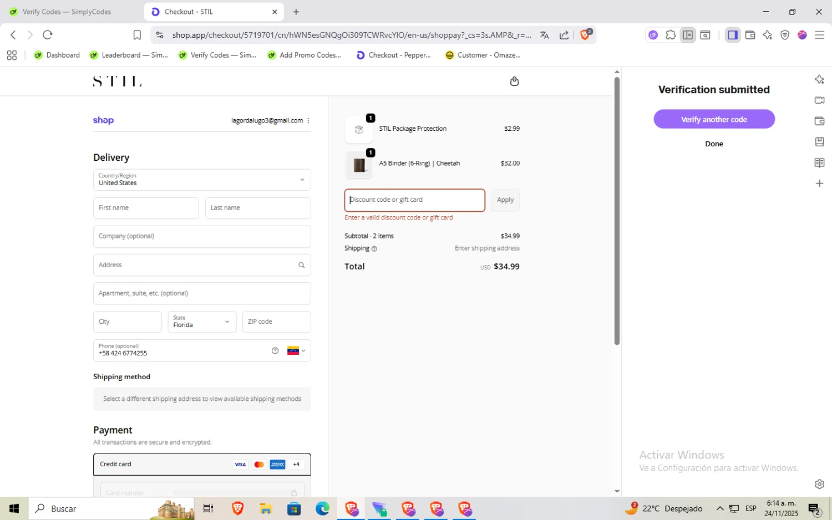The image size is (832, 520).
Task: Expand the State dropdown showing Florida
Action: tap(202, 322)
